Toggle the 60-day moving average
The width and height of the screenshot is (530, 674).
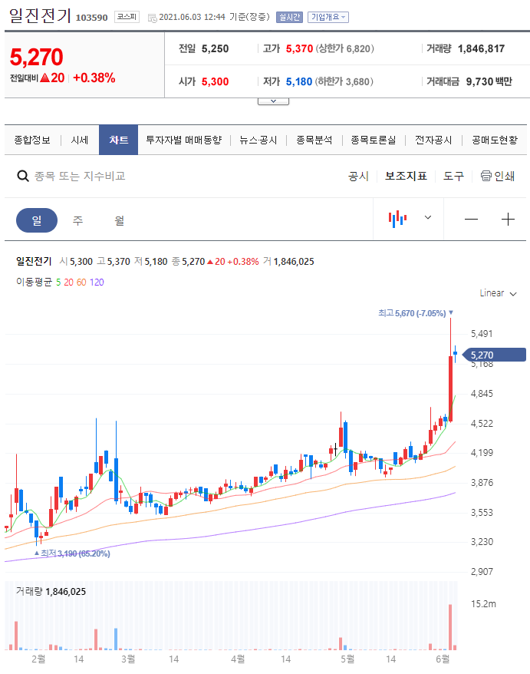coord(81,282)
